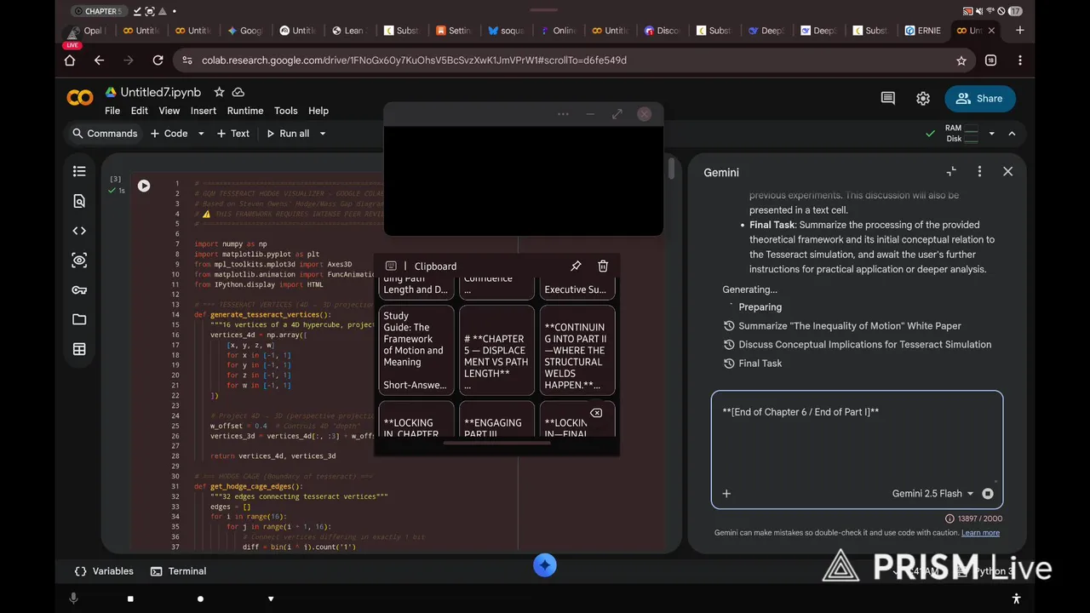Go back in browser history
The width and height of the screenshot is (1090, 613).
coord(99,60)
